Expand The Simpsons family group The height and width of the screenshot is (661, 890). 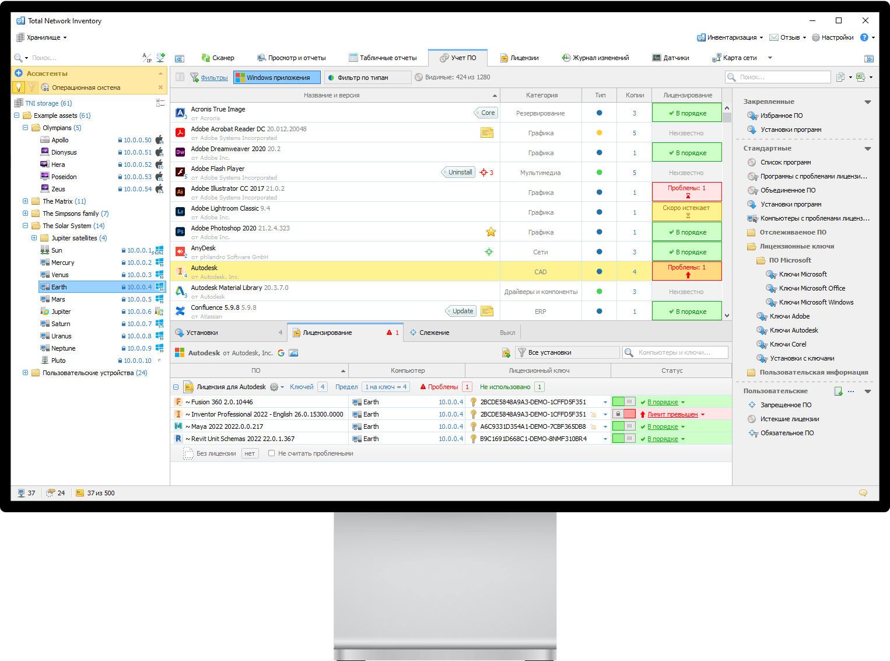25,214
